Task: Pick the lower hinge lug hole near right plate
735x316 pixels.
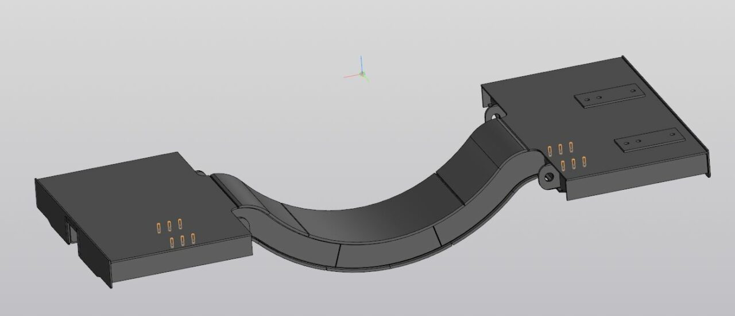Action: (548, 177)
